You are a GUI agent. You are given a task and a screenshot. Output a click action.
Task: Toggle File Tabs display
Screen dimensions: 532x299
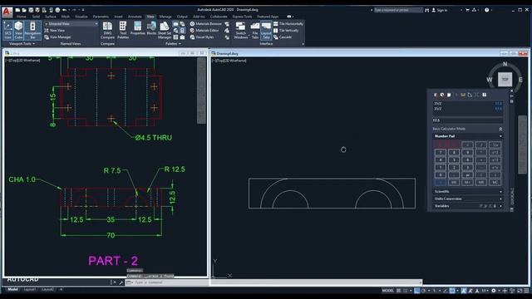pyautogui.click(x=255, y=30)
